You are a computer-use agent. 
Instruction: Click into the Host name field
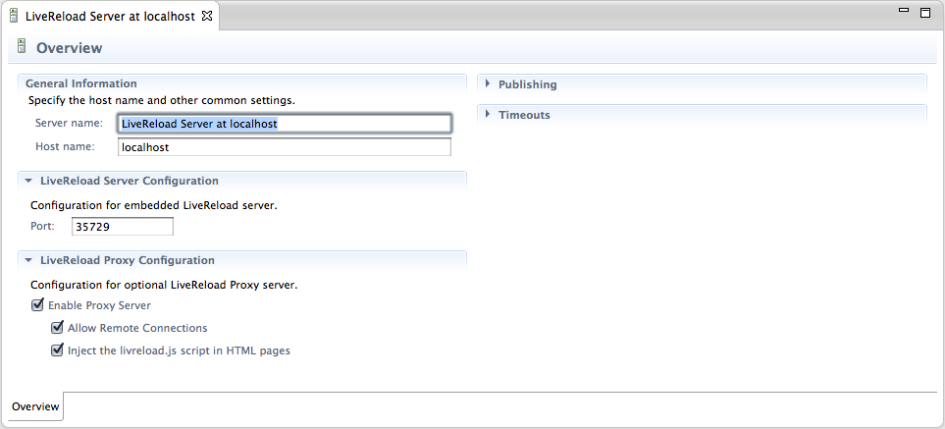point(284,147)
